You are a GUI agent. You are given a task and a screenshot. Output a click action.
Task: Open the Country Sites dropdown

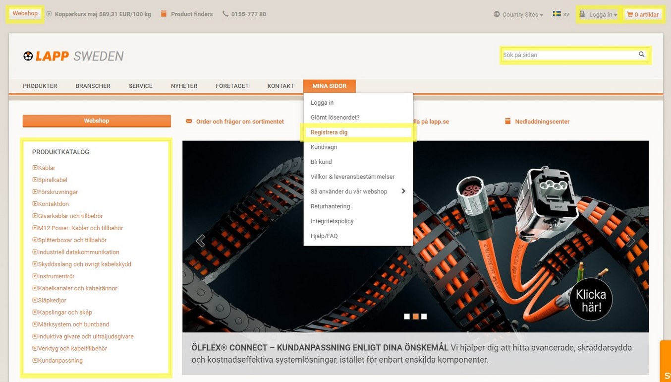[x=518, y=14]
